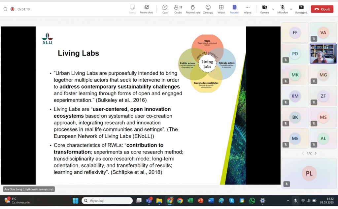
Task: Click the Living Labs slide title
Action: click(78, 53)
